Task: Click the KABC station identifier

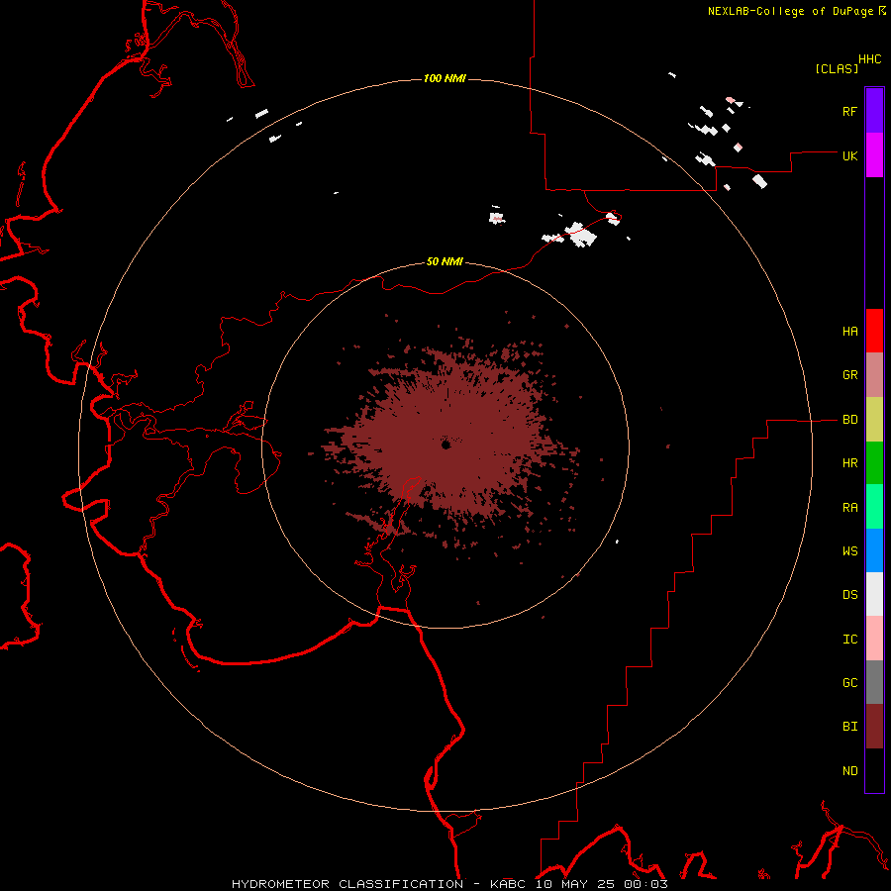Action: click(x=507, y=884)
